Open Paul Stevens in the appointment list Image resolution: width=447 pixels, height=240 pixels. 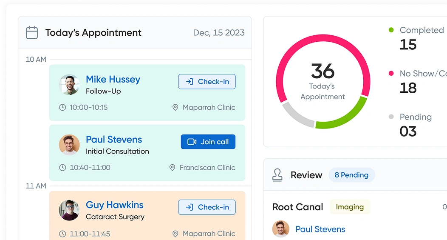(114, 140)
